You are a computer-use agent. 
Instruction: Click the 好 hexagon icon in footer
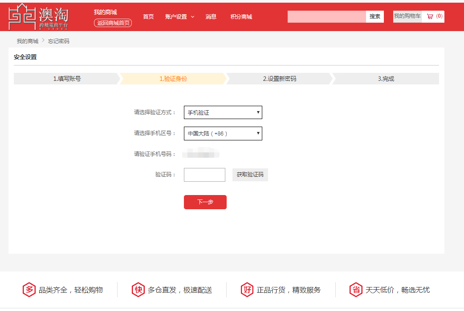tap(247, 290)
